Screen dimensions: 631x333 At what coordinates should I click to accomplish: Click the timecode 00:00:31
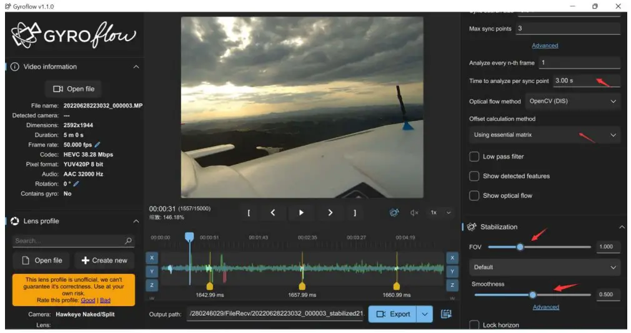[x=162, y=208]
